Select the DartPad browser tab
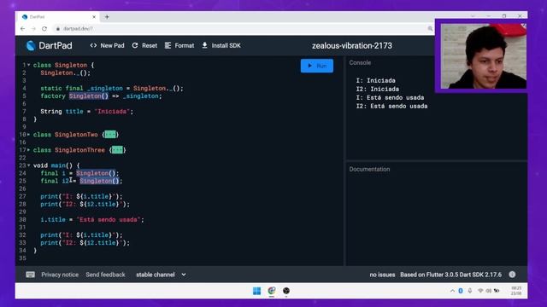The image size is (547, 307). (x=57, y=17)
